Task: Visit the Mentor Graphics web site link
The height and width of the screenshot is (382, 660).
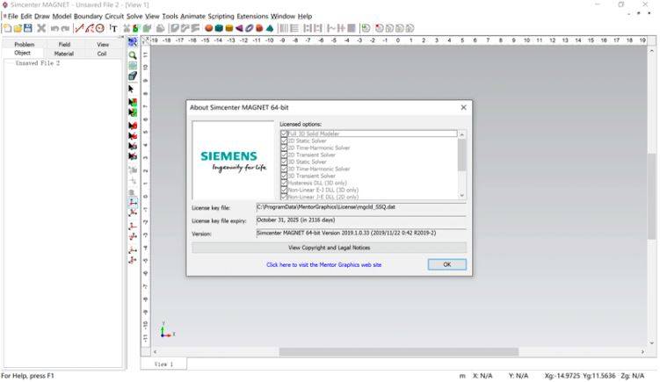Action: point(323,265)
